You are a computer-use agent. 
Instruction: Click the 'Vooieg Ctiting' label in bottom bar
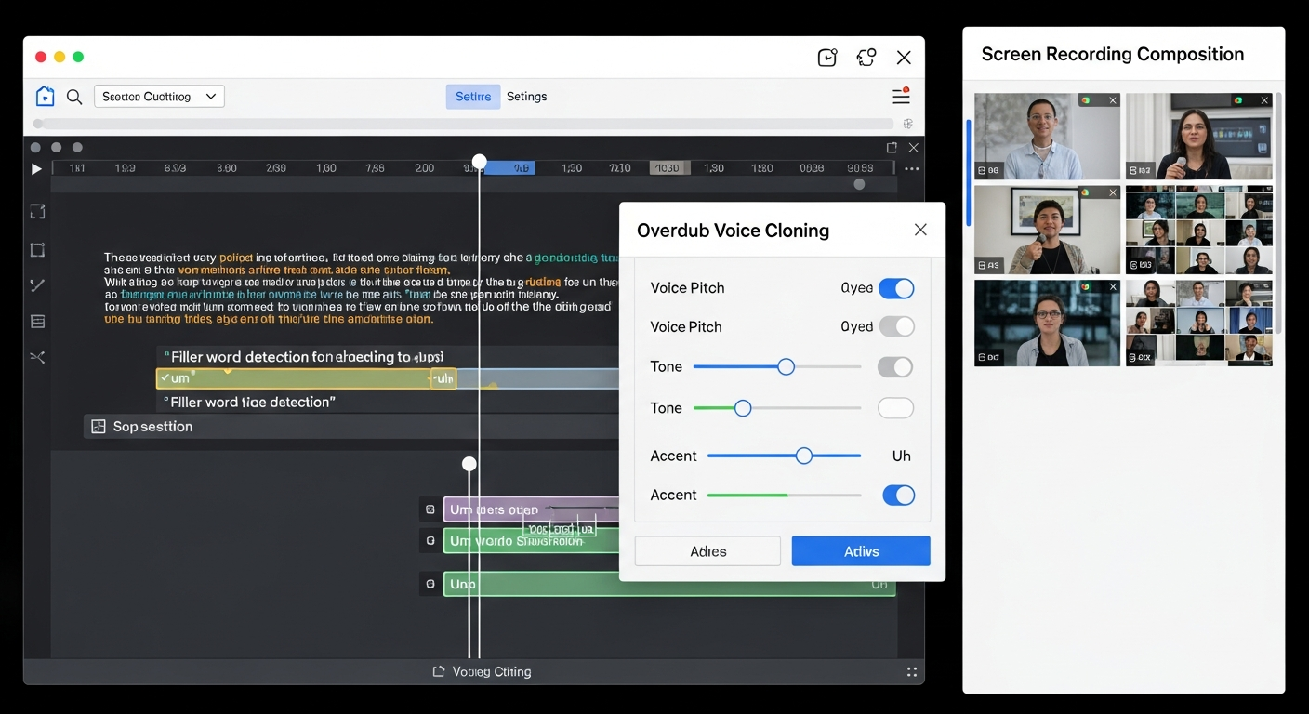(492, 671)
